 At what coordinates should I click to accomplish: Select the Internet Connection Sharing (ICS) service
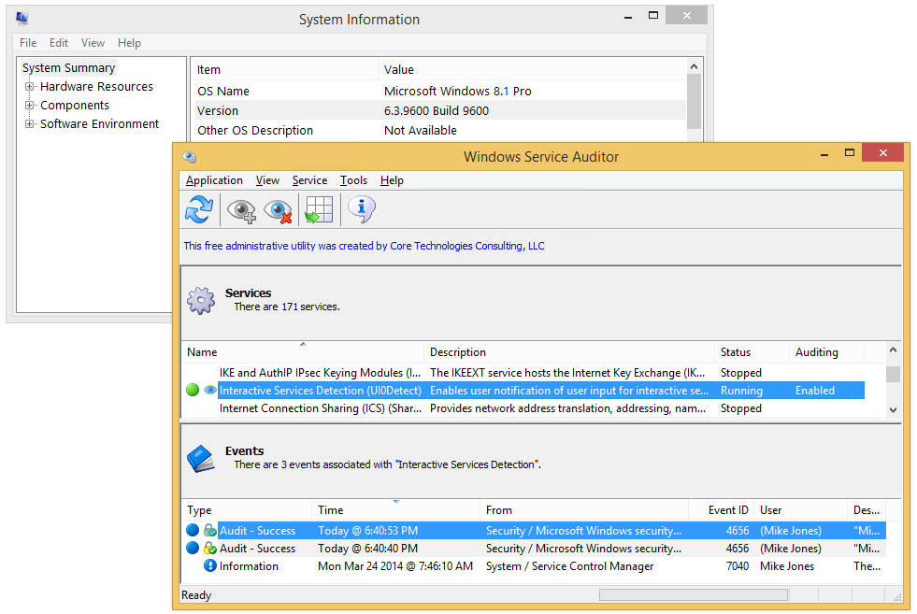click(x=523, y=408)
